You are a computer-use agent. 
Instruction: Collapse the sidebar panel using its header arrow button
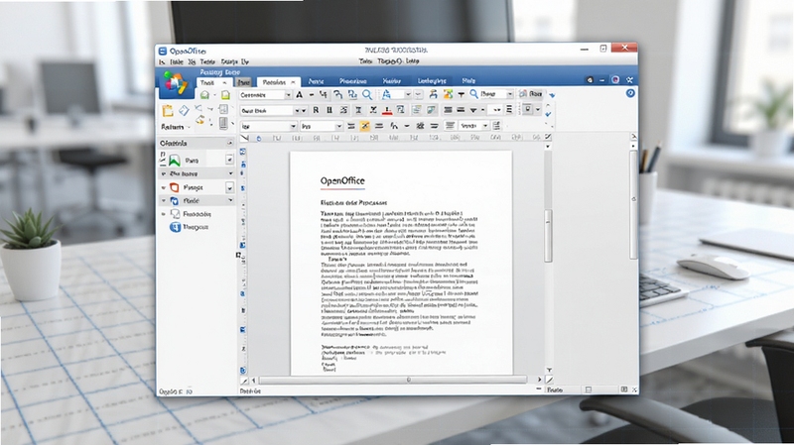[x=230, y=143]
